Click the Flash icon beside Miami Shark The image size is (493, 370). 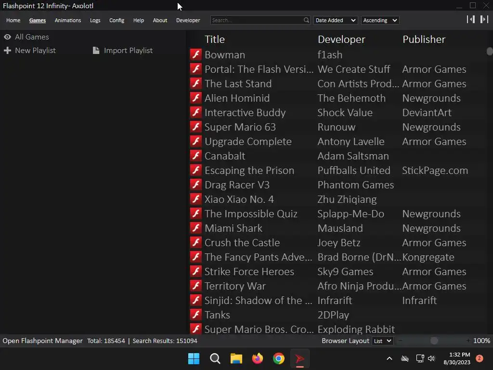coord(195,228)
